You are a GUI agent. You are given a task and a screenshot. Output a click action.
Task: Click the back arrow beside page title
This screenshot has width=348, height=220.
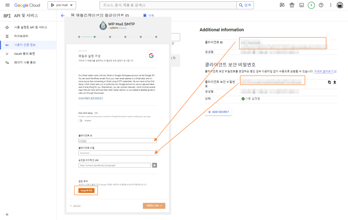(x=63, y=16)
